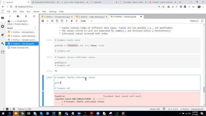Click inside the print code cell editor
206x116 pixels.
pos(127,83)
